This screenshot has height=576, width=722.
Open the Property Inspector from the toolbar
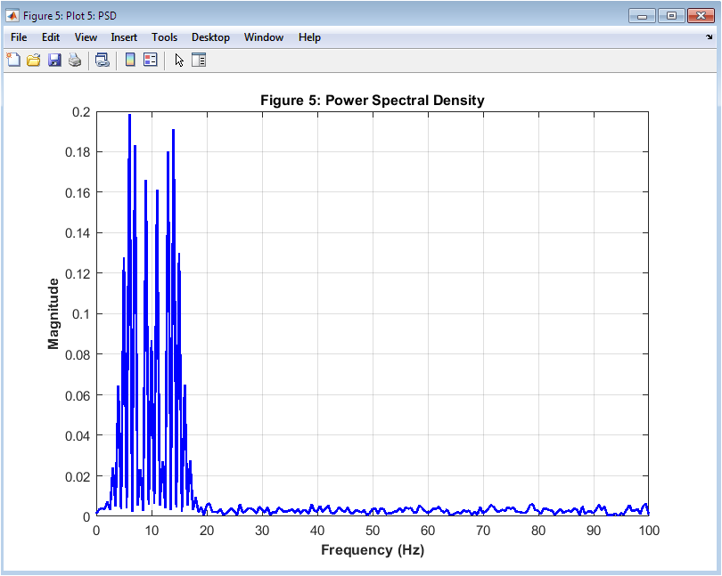point(199,61)
